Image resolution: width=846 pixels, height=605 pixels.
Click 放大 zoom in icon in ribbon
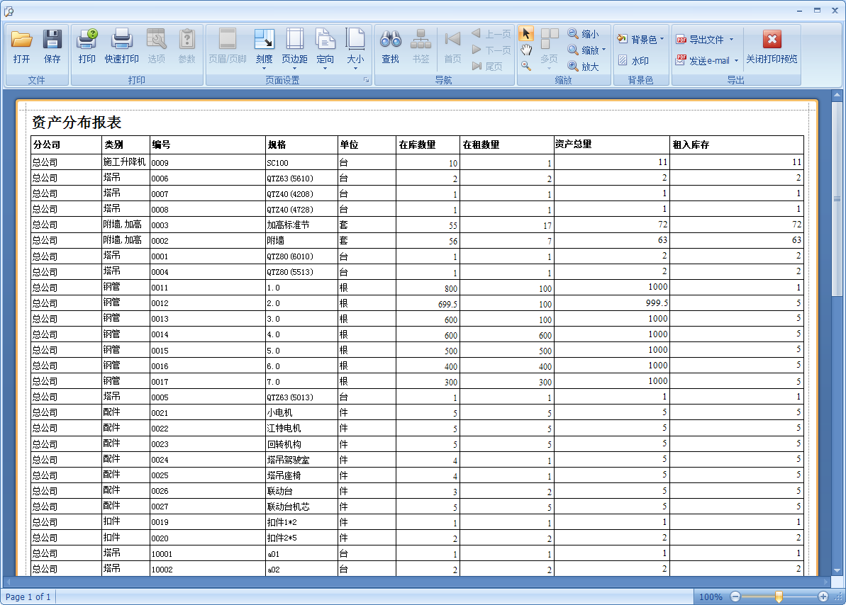click(583, 67)
